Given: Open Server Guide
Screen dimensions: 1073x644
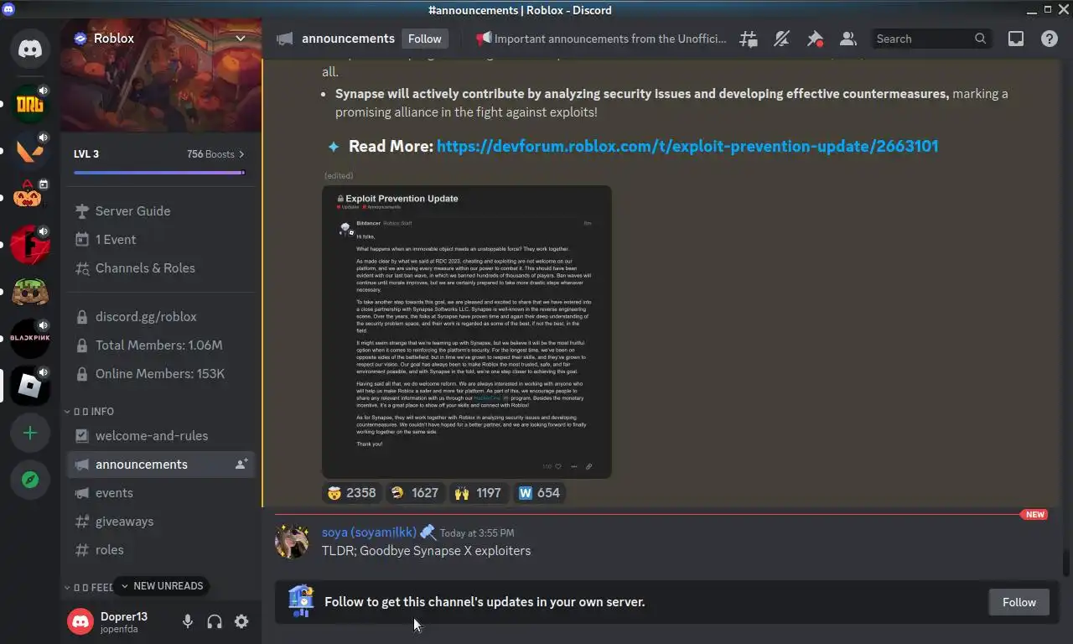Looking at the screenshot, I should pos(161,211).
